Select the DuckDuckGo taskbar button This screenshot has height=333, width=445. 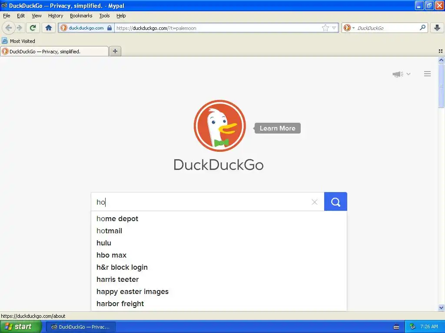point(81,327)
